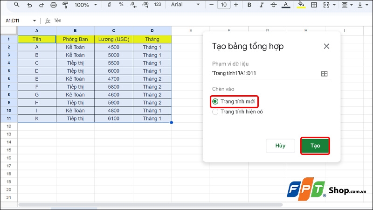Open the Arial font dropdown
Image resolution: width=373 pixels, height=210 pixels.
coord(185,5)
